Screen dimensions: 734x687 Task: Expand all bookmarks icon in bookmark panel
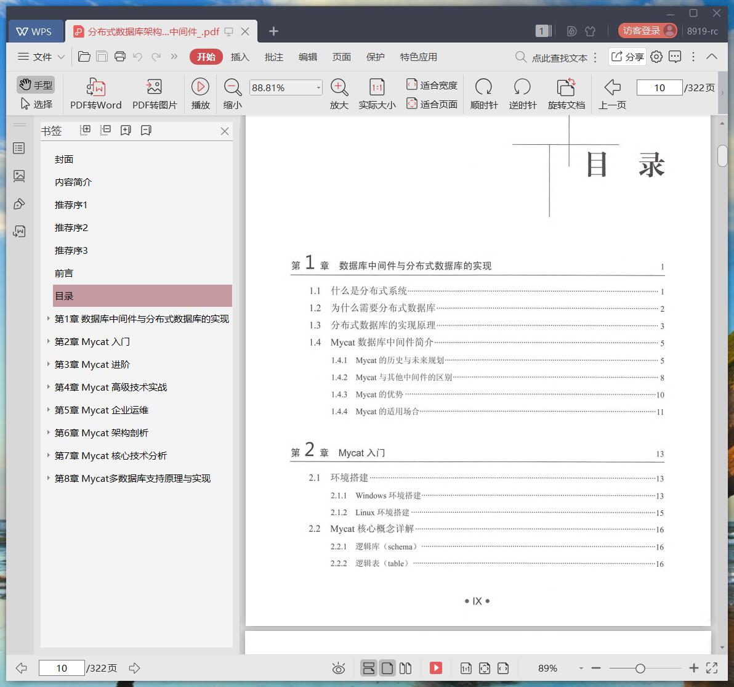[x=85, y=130]
